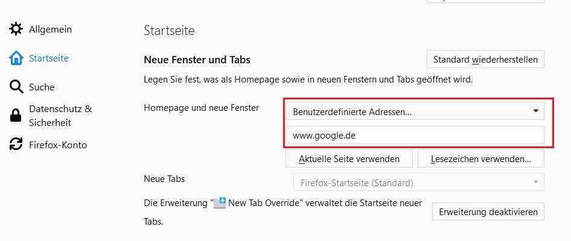This screenshot has height=241, width=571.
Task: Click the Neue Fenster und Tabs heading
Action: 197,60
